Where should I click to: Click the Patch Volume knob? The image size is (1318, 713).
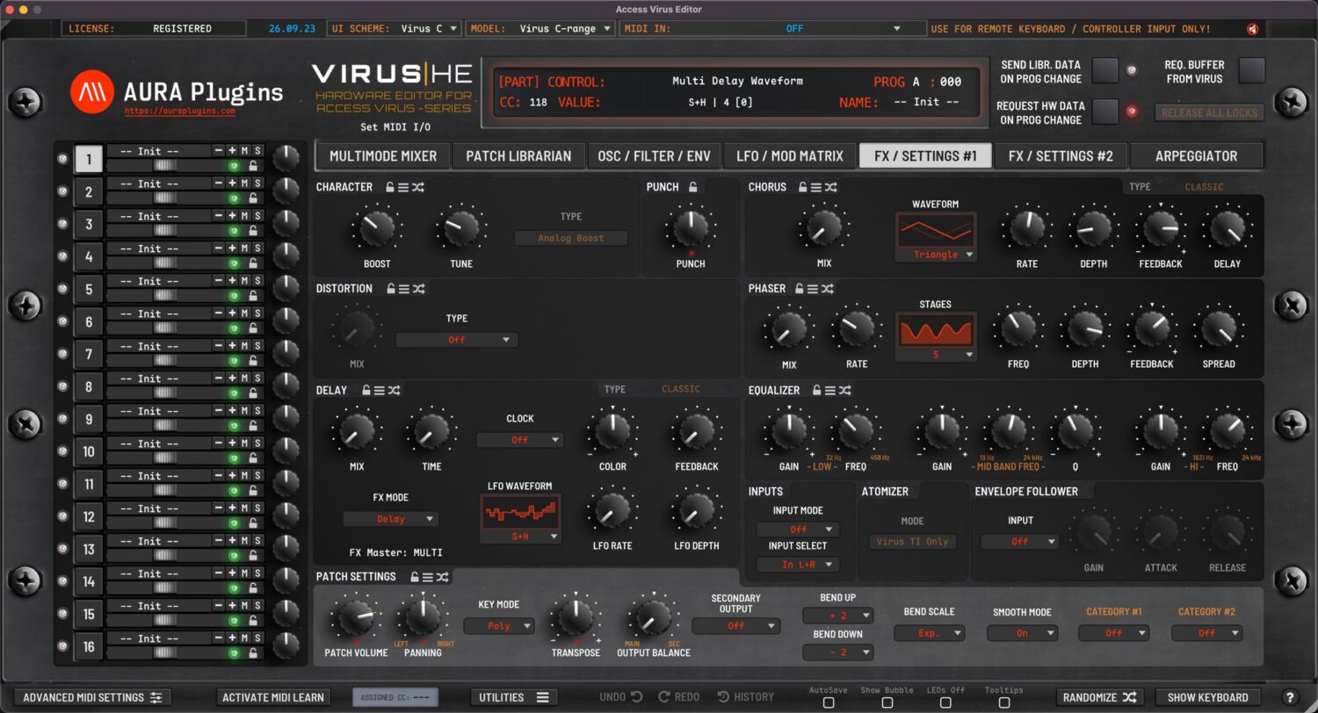(x=356, y=617)
